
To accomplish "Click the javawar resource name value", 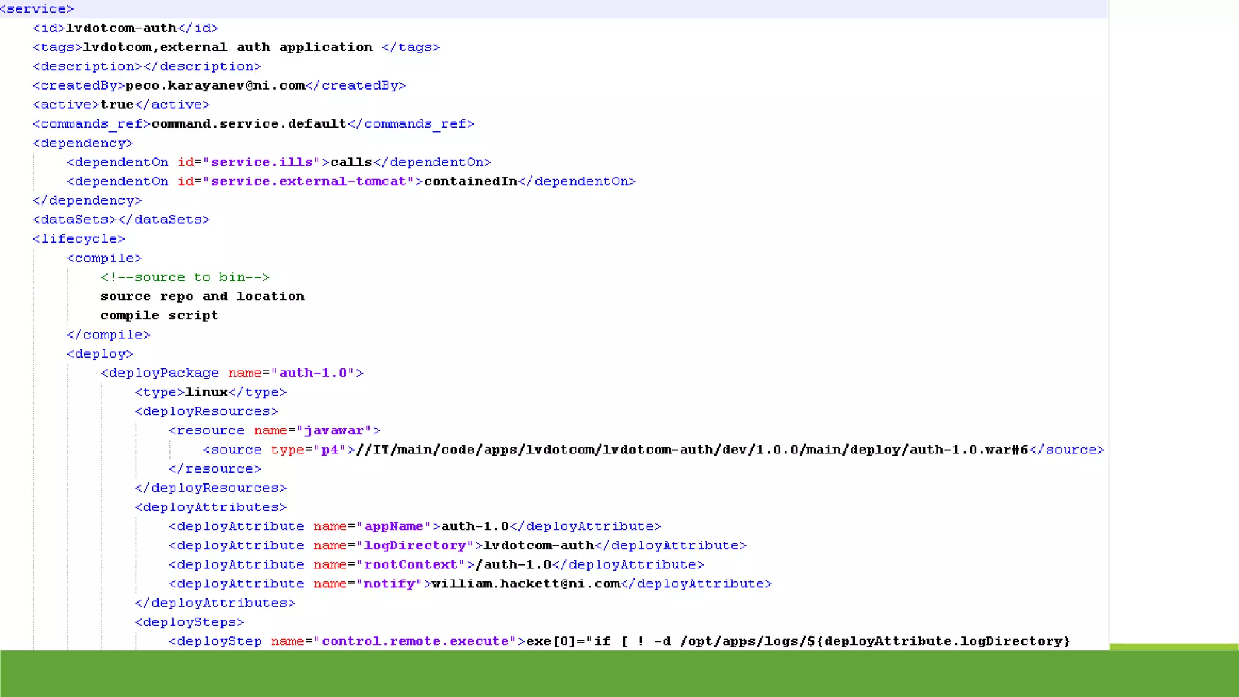I will click(x=333, y=431).
